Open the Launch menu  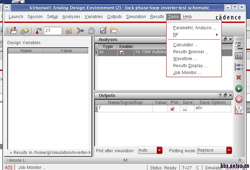(x=16, y=17)
